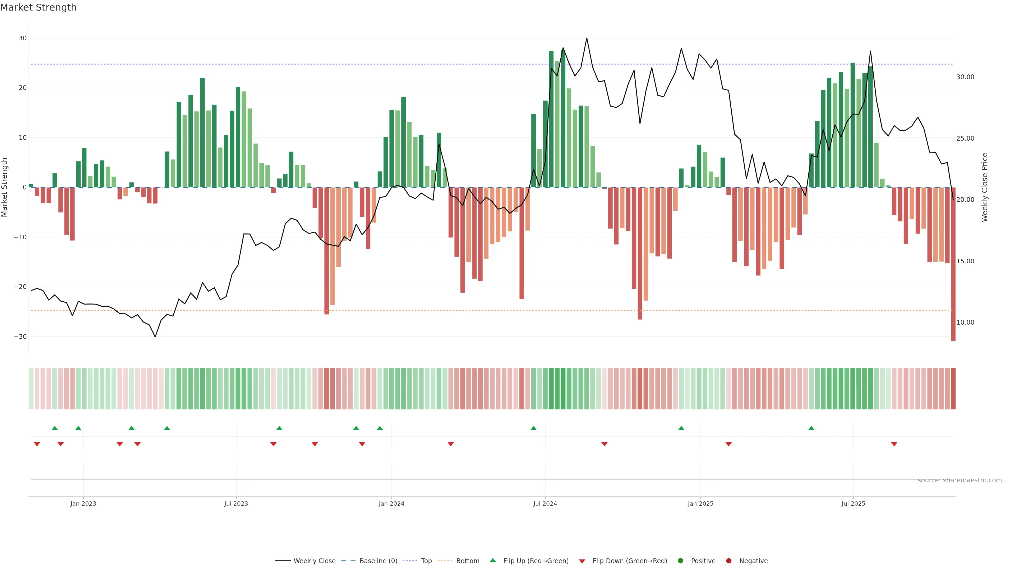This screenshot has width=1015, height=570.
Task: Click the rightmost green flip-up triangle marker
Action: [811, 428]
